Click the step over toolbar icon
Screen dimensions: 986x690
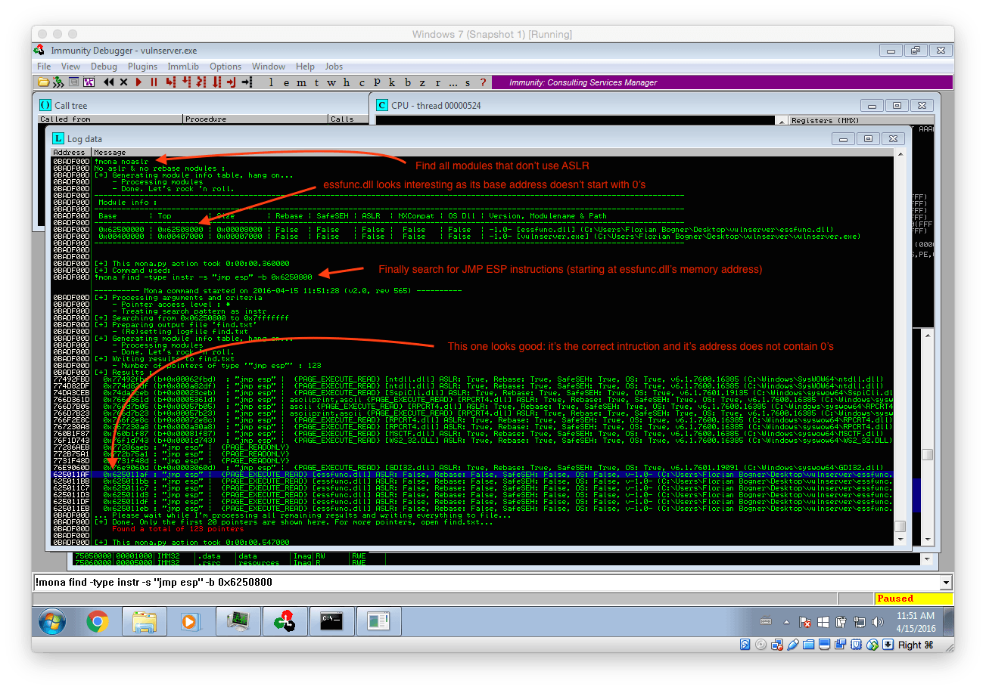pos(186,82)
